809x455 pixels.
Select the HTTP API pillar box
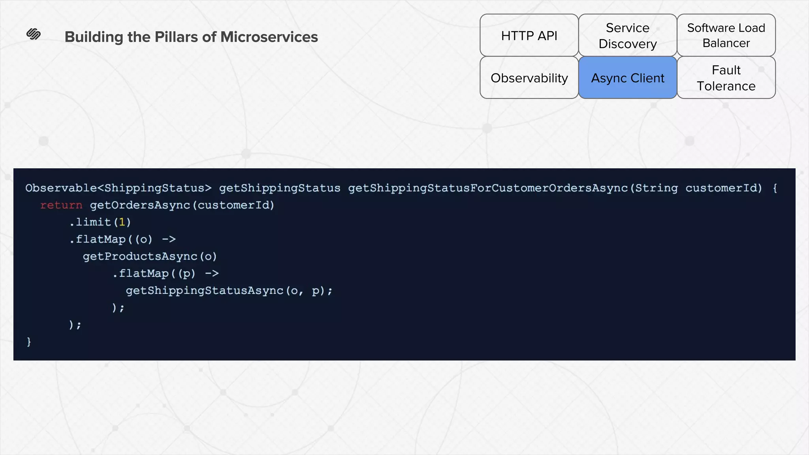pos(529,36)
